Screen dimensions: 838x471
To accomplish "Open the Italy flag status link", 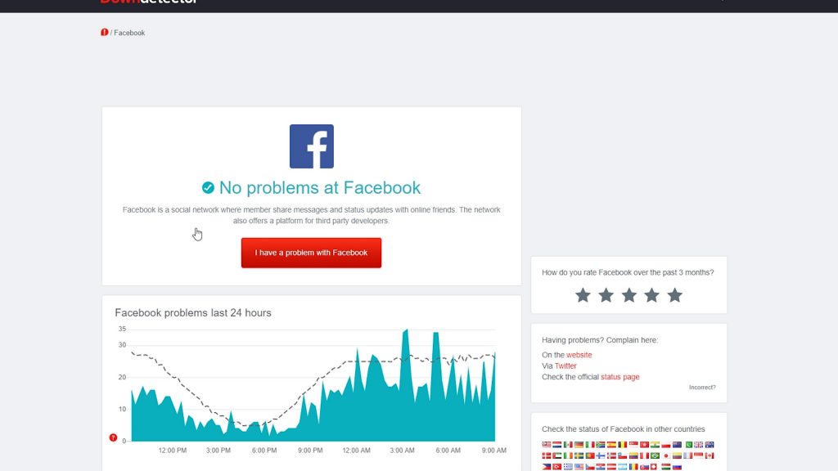I will coord(590,445).
